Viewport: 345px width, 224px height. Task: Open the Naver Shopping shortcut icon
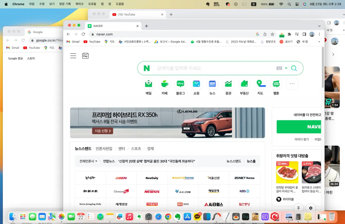[x=196, y=84]
